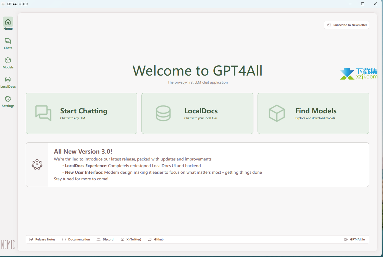Click the Nomic logo in the sidebar
Image resolution: width=383 pixels, height=257 pixels.
pos(8,244)
